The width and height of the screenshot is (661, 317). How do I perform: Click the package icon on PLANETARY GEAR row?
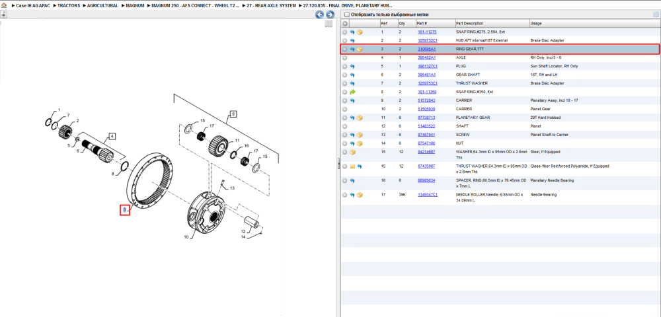point(360,118)
